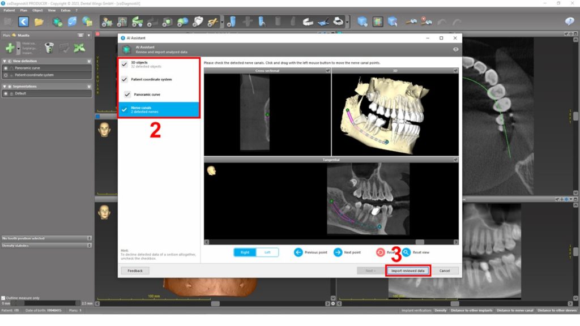Open the Object menu
The image size is (580, 326).
pyautogui.click(x=37, y=10)
